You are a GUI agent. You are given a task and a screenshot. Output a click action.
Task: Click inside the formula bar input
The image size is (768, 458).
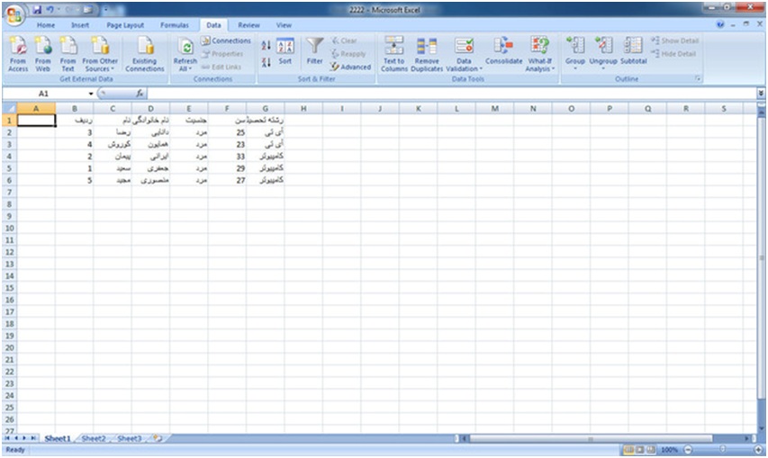[450, 94]
